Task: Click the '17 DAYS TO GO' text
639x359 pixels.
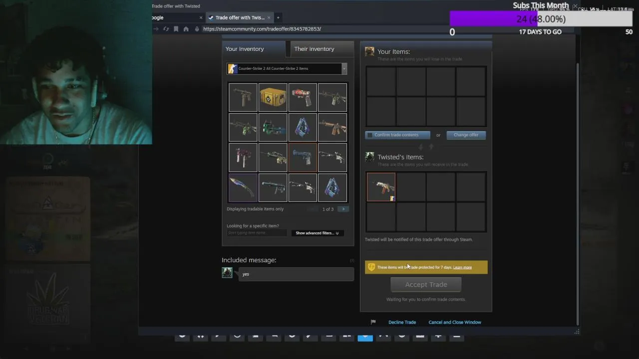Action: pos(540,32)
